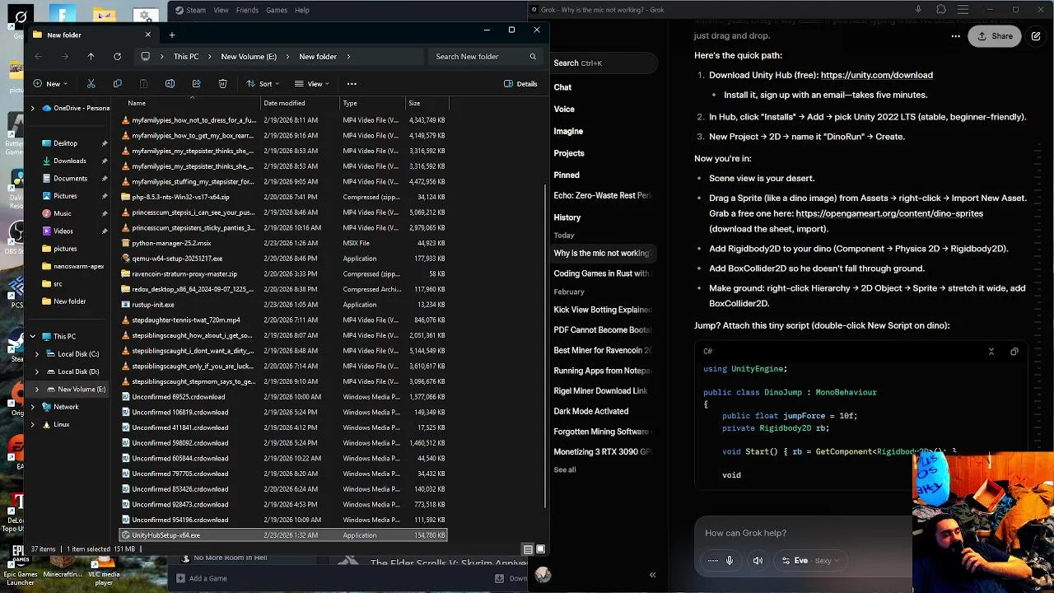
Task: Click the Rename icon in Explorer toolbar
Action: click(170, 83)
